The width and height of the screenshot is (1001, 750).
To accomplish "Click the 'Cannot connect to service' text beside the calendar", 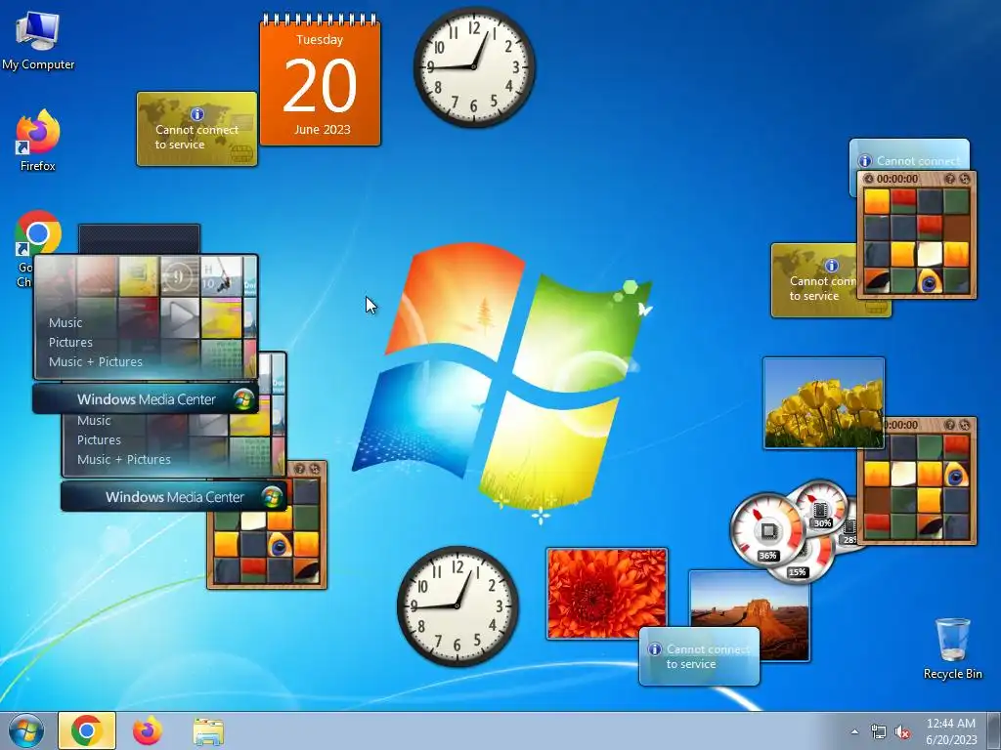I will 196,137.
